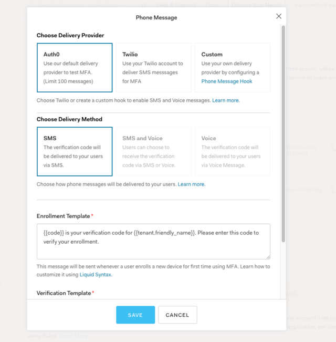Close the Phone Message dialog

tap(279, 16)
